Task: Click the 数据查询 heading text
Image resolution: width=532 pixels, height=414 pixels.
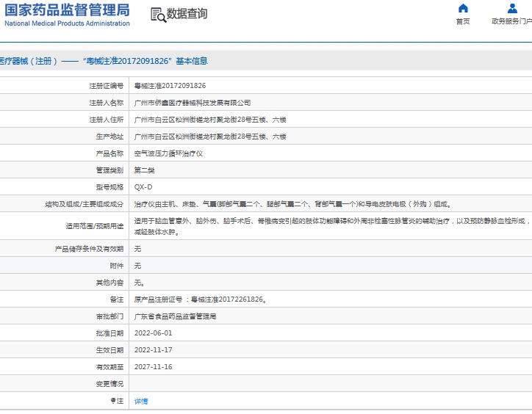Action: pos(187,14)
